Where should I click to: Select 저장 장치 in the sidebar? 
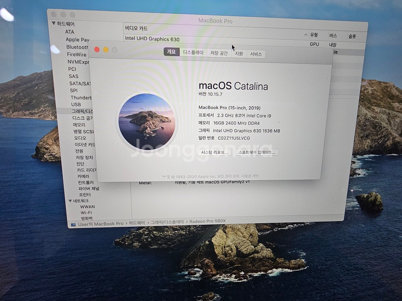tap(84, 157)
